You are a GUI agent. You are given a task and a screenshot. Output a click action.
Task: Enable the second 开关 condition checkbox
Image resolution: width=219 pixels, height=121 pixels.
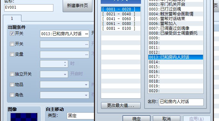click(x=12, y=44)
